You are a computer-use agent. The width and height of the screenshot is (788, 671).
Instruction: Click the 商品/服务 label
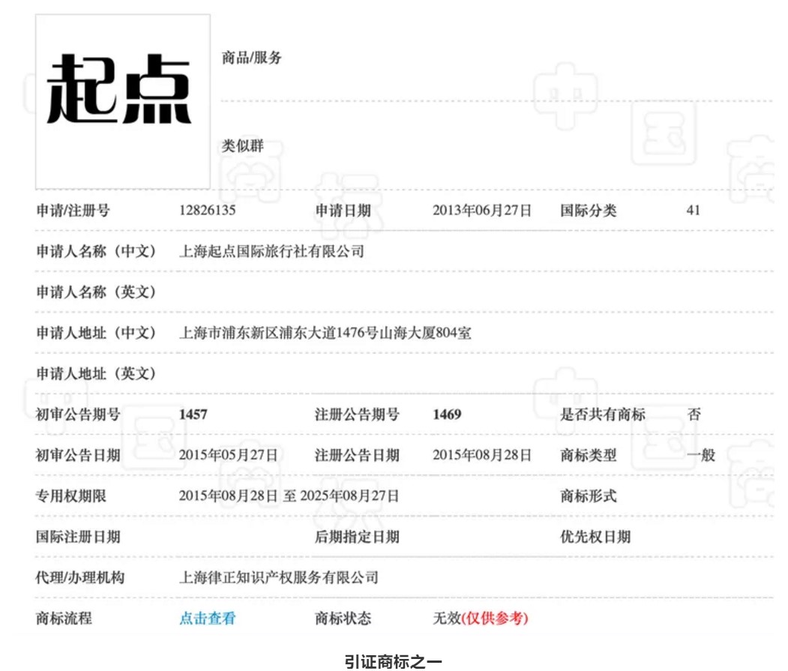pos(252,58)
